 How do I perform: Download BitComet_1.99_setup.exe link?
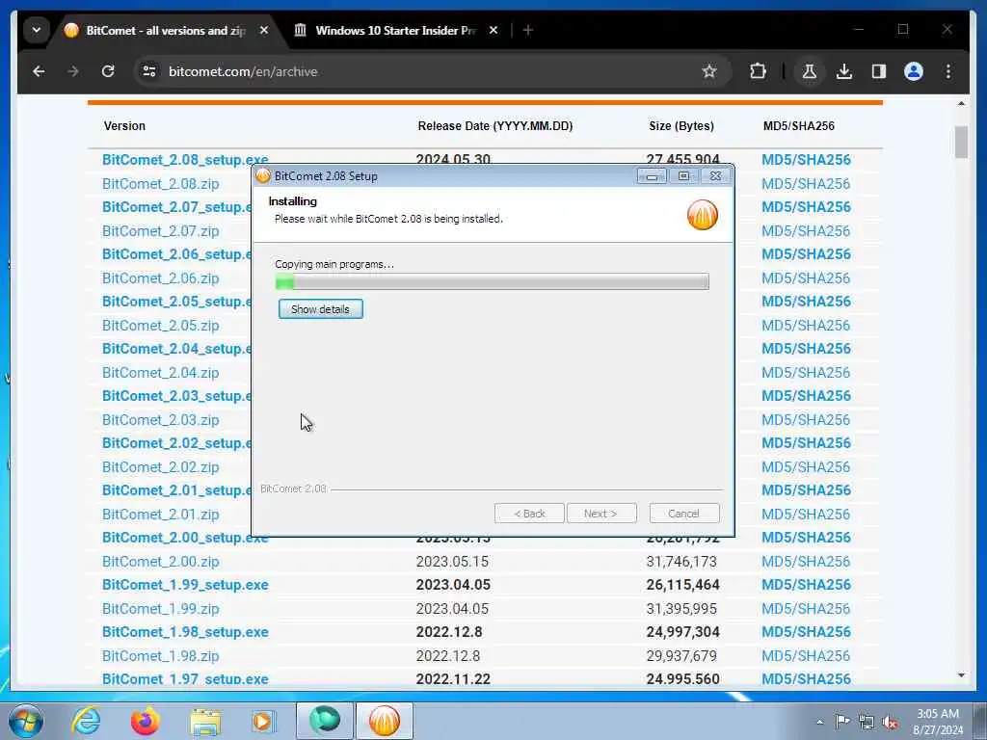(x=185, y=585)
